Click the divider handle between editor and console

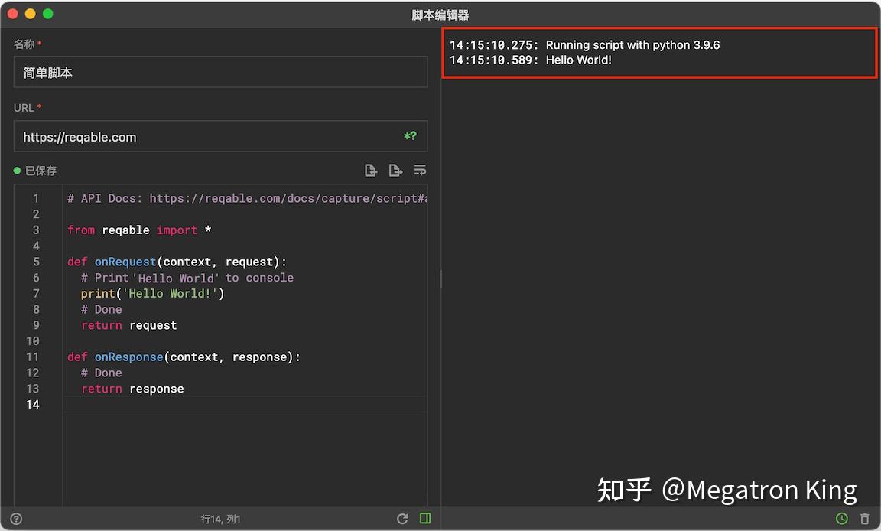pyautogui.click(x=440, y=279)
